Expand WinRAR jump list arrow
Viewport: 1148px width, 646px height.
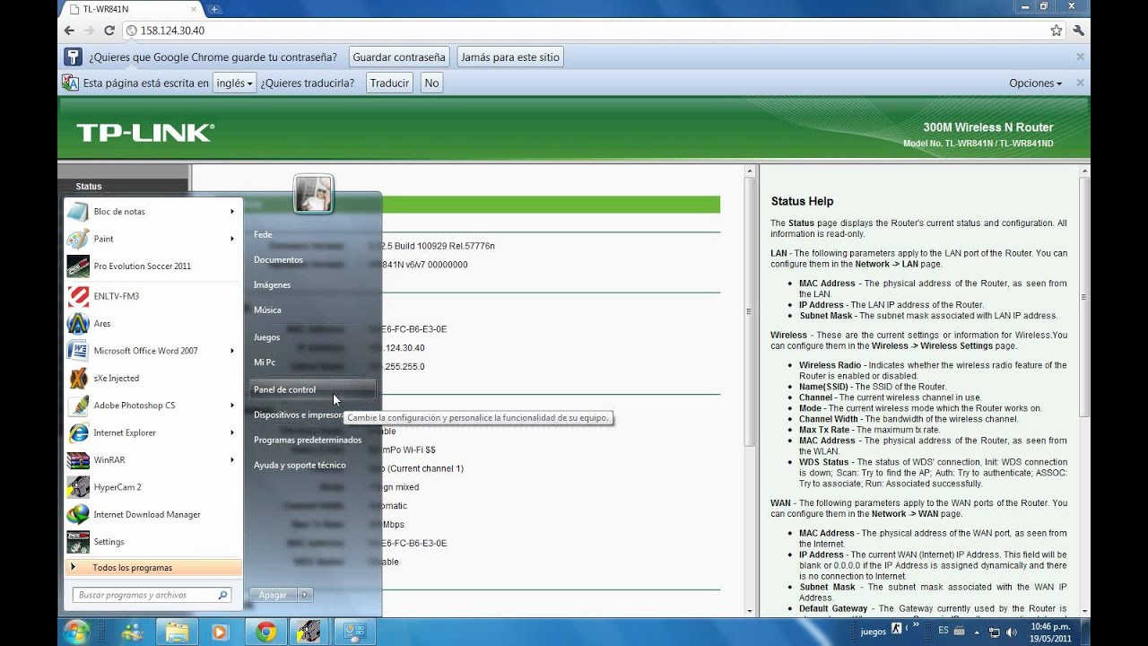tap(231, 460)
